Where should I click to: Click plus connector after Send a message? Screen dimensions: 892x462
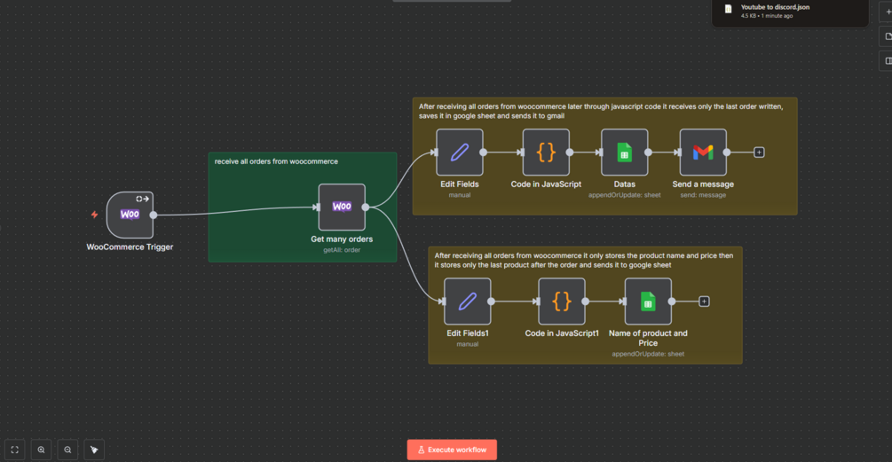tap(759, 153)
